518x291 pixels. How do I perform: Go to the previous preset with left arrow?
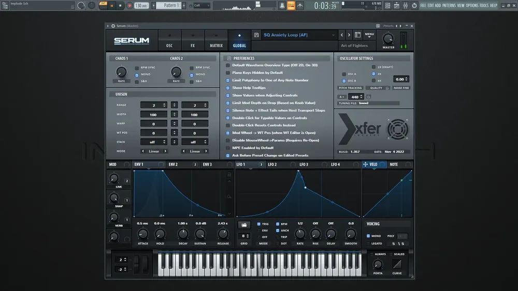click(x=341, y=35)
